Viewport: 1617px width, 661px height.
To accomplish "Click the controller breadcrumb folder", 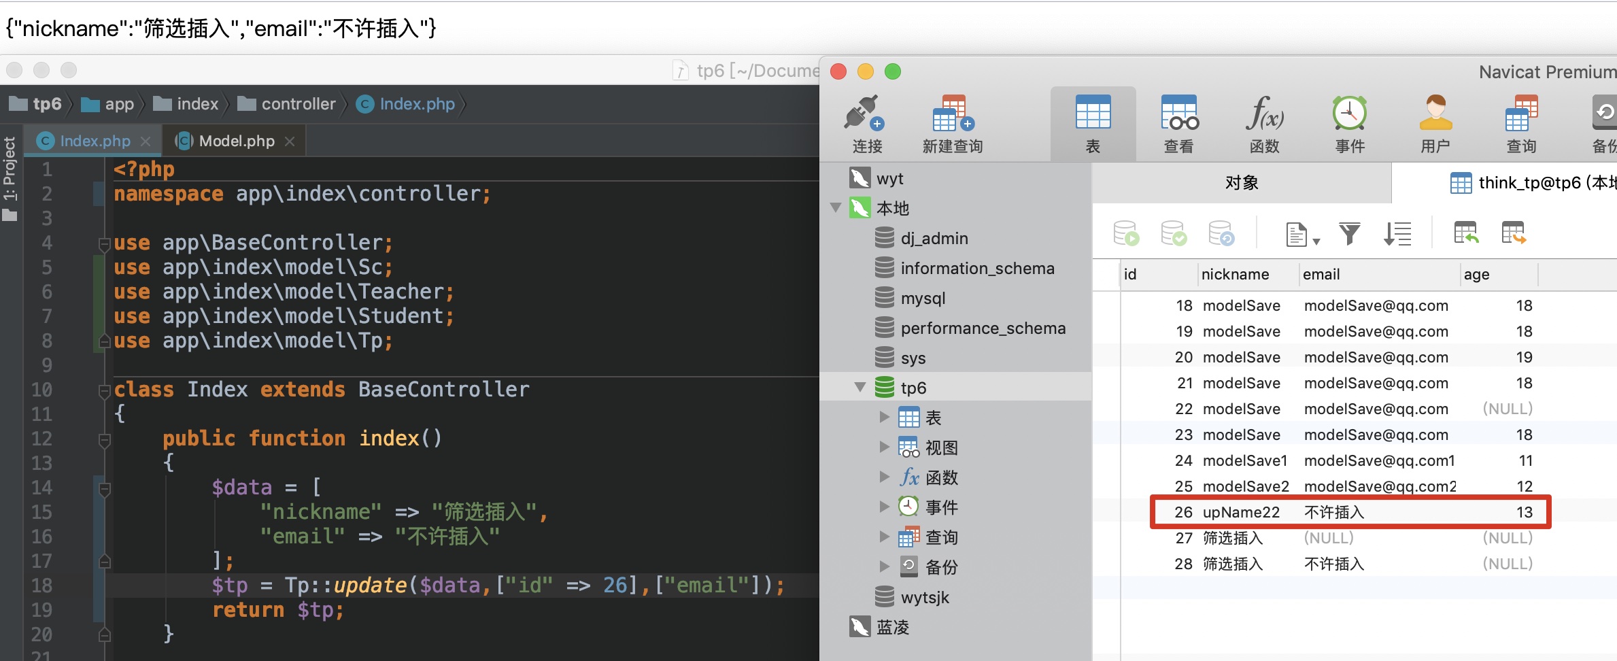I will pos(286,104).
